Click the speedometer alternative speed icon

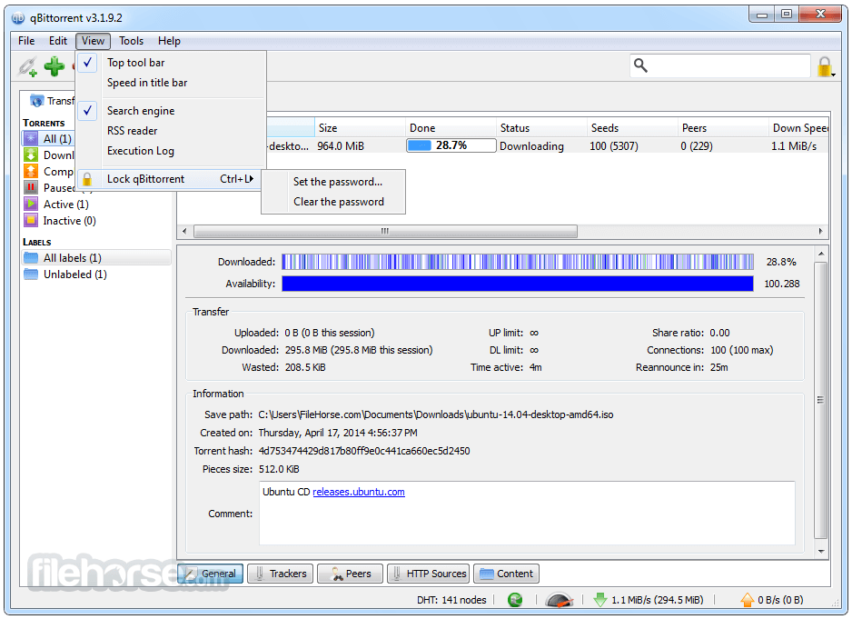[x=560, y=599]
